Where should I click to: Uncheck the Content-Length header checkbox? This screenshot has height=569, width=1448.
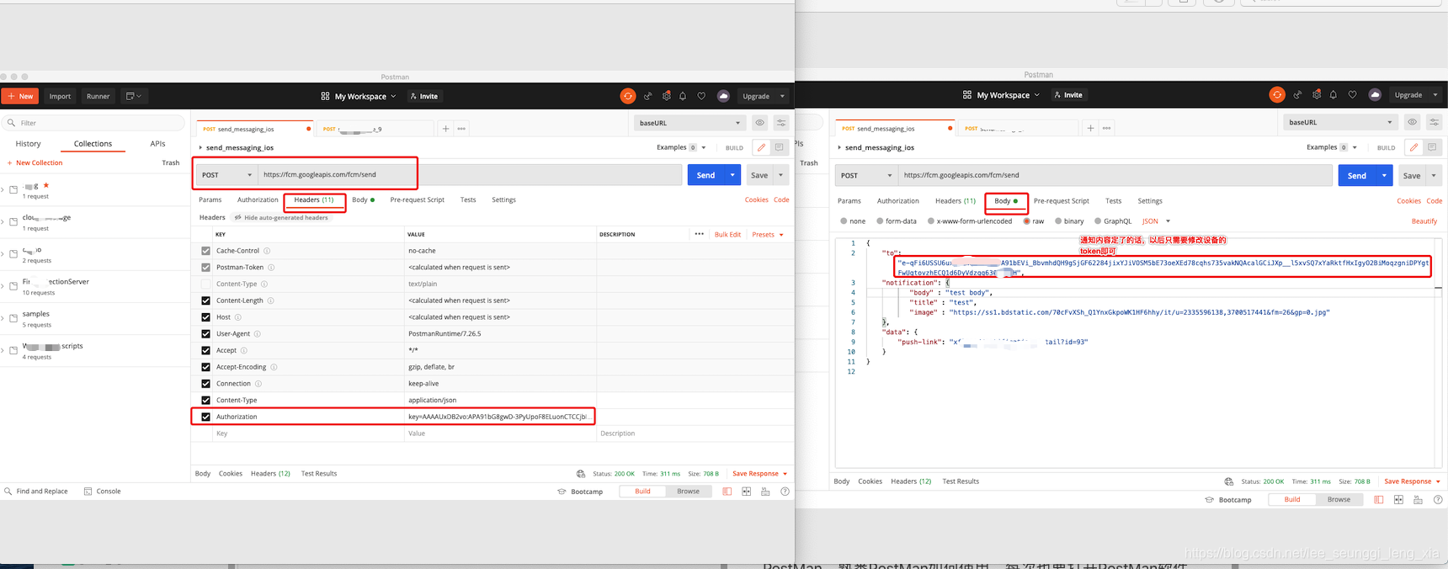click(205, 300)
